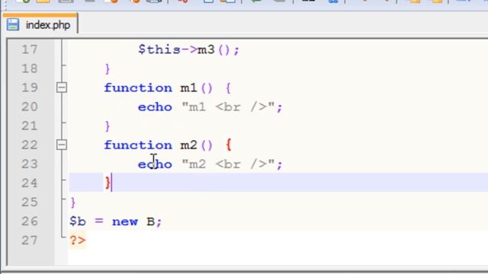The width and height of the screenshot is (488, 274).
Task: Click the "function" keyword before m1()
Action: pos(138,88)
